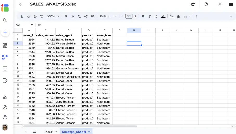The width and height of the screenshot is (236, 134).
Task: Click the Genevra Asipenko cell
Action: 68,68
